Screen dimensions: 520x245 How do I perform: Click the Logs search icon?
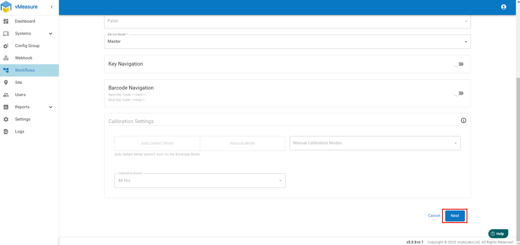tap(6, 131)
